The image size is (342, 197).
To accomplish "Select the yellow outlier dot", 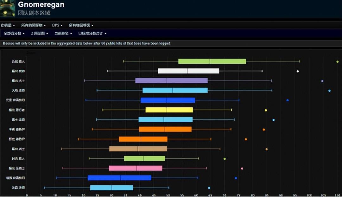I will [x=266, y=110].
